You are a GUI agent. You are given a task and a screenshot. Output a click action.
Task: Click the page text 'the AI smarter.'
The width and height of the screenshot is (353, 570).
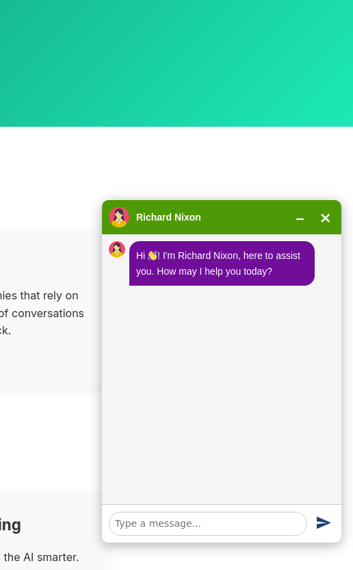click(41, 557)
